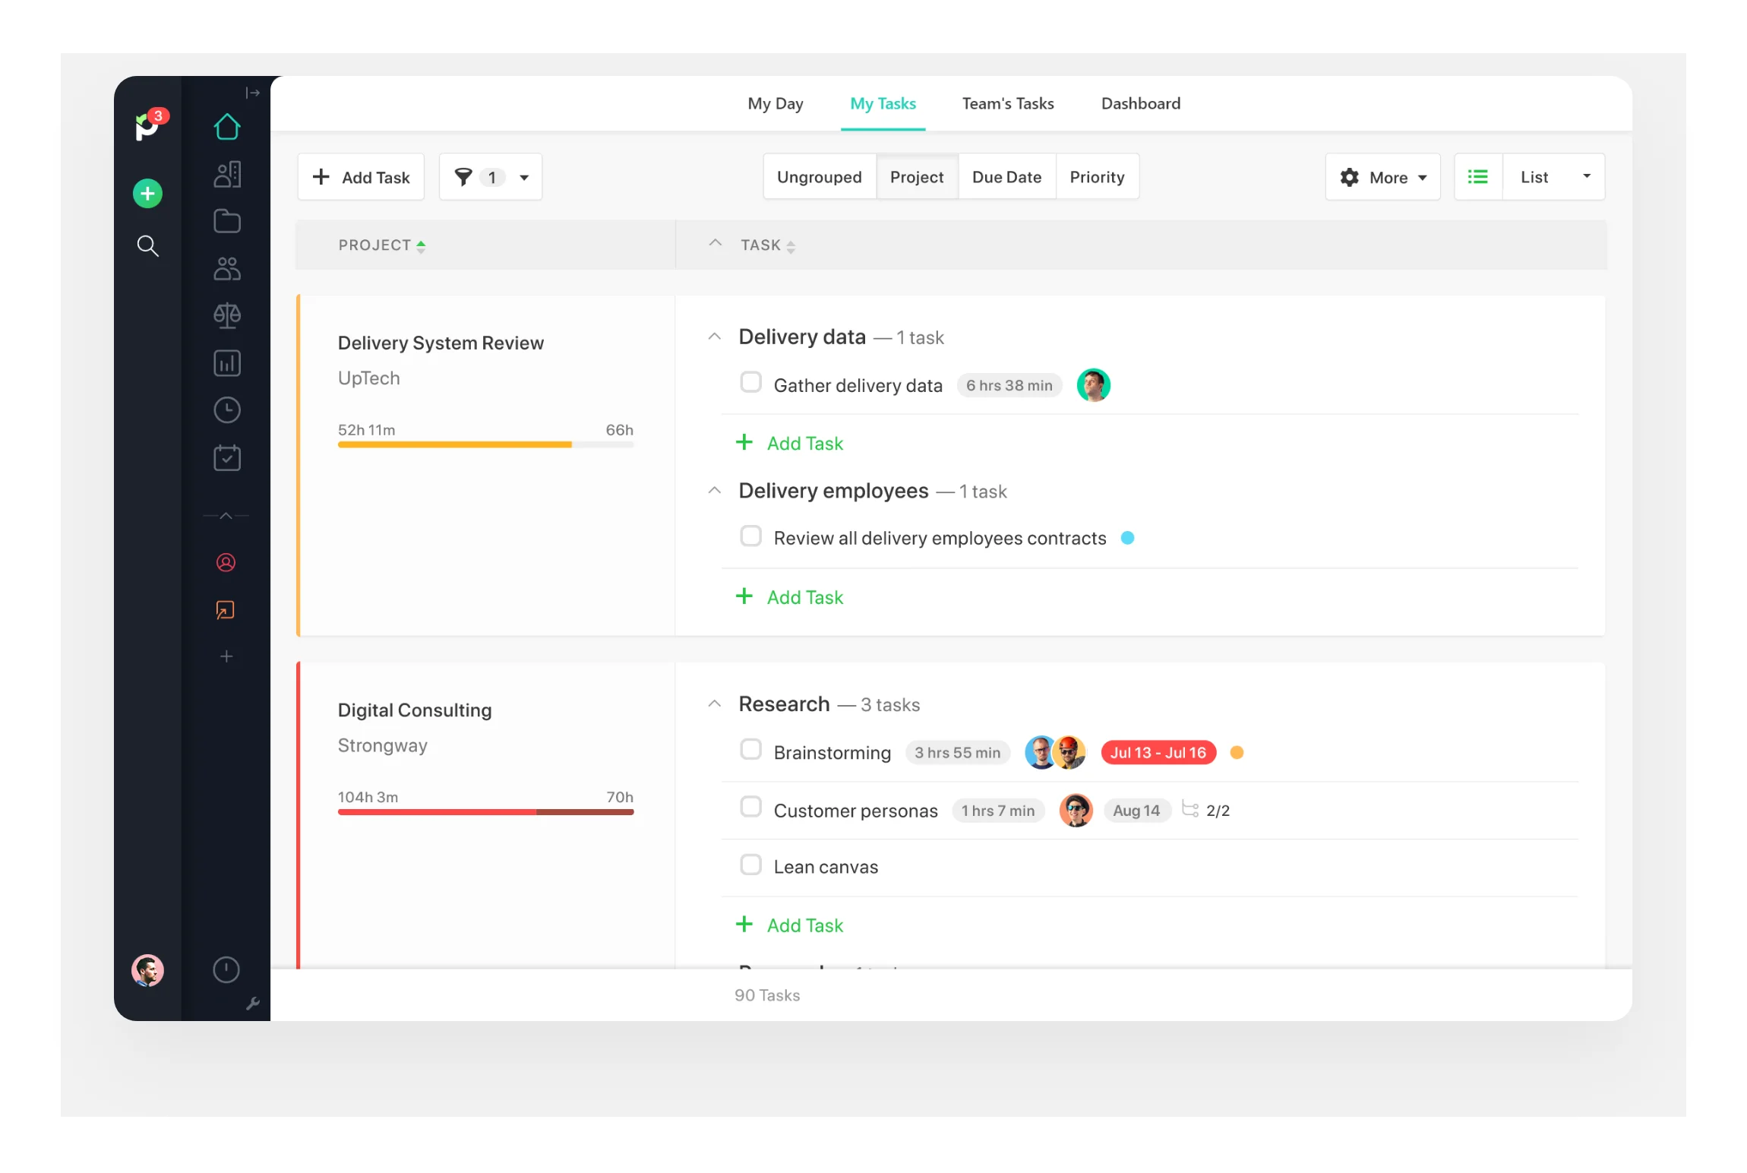Click the Paymo logo with notification badge
The width and height of the screenshot is (1747, 1173).
tap(150, 125)
